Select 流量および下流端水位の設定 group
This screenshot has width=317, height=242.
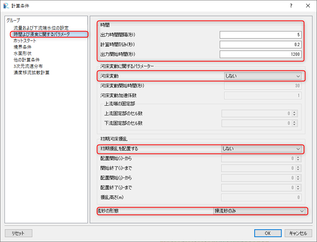tap(41, 28)
